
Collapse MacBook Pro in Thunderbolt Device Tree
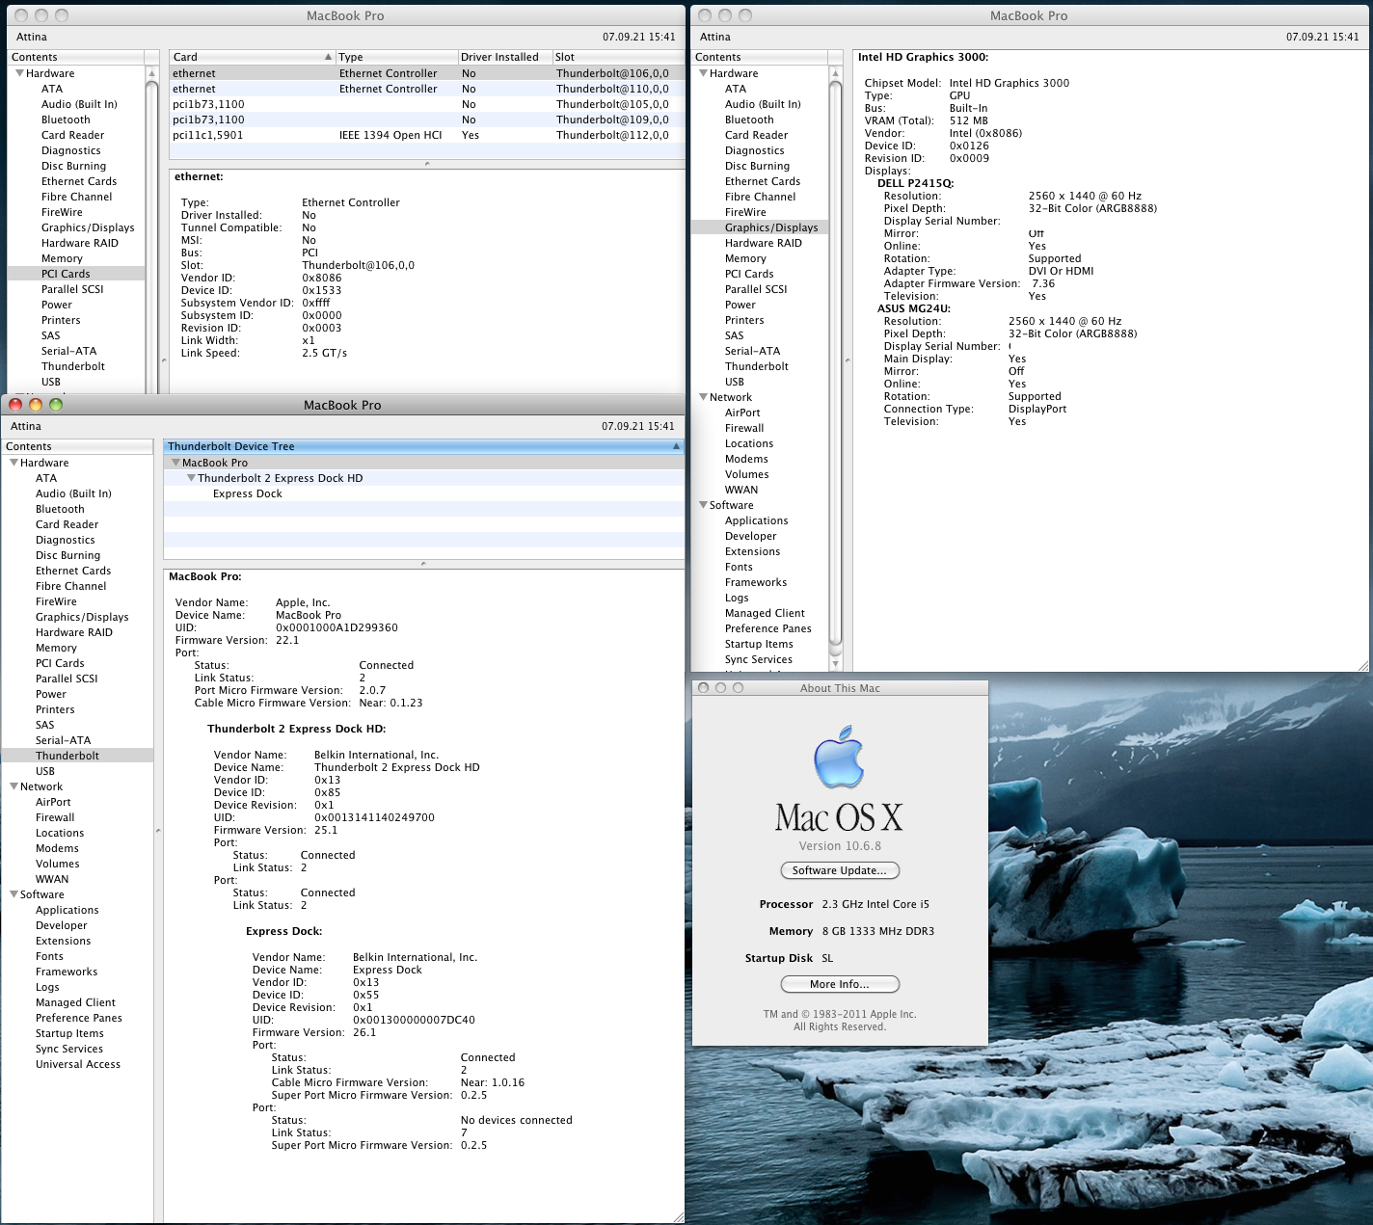tap(175, 463)
